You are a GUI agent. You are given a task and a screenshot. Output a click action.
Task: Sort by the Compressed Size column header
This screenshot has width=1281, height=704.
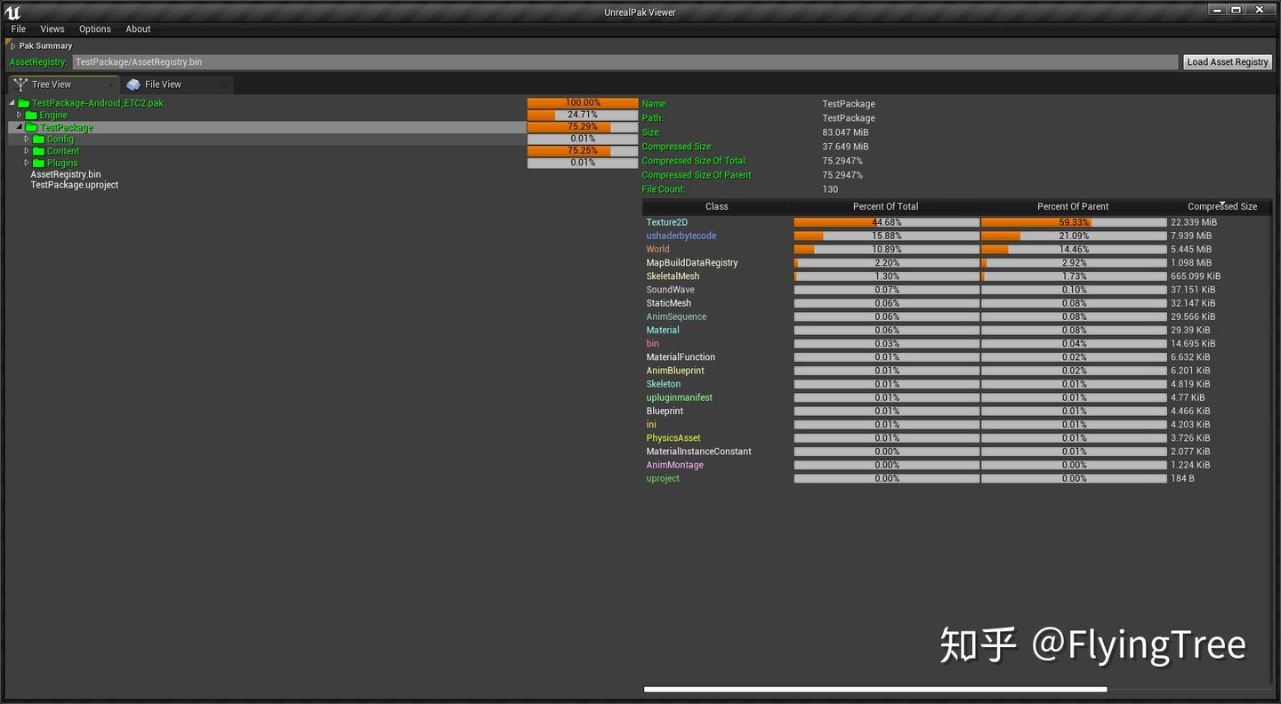coord(1221,206)
